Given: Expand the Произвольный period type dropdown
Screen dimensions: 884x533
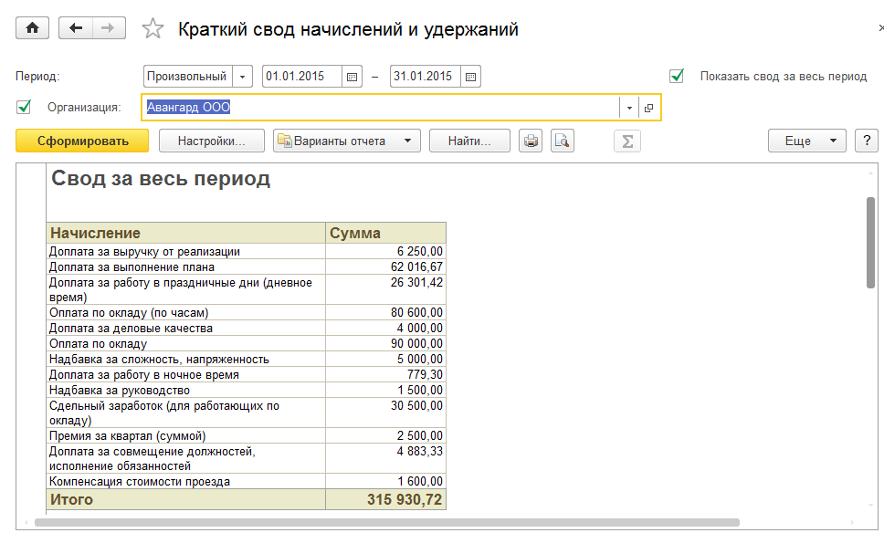Looking at the screenshot, I should click(x=243, y=77).
